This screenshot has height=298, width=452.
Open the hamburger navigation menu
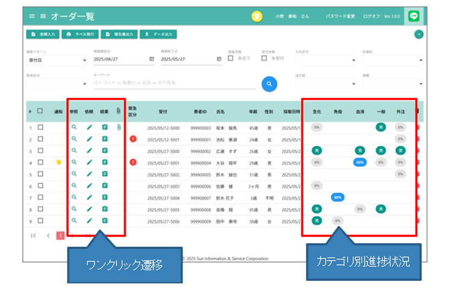32,16
